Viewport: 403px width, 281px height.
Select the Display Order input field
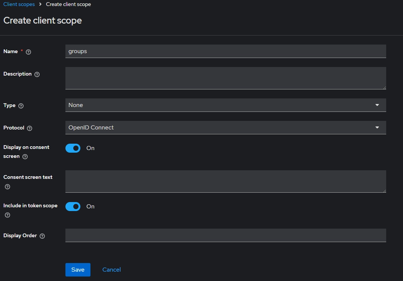tap(225, 235)
